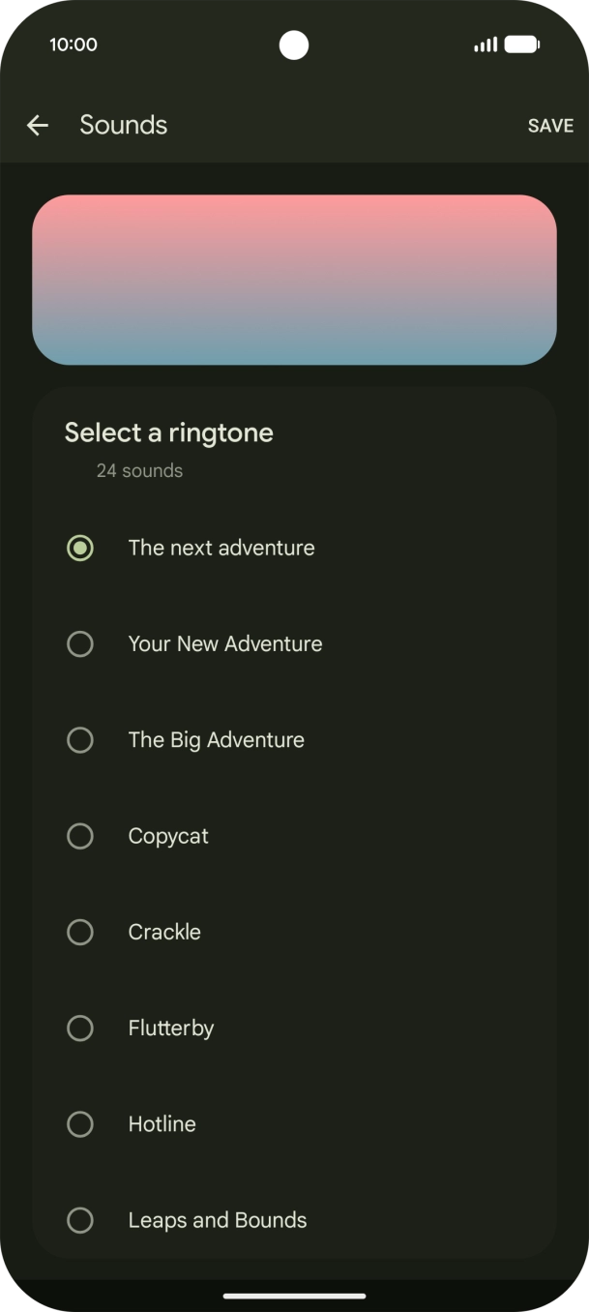Tap the 'Select a ringtone' heading
This screenshot has width=589, height=1312.
(x=169, y=432)
